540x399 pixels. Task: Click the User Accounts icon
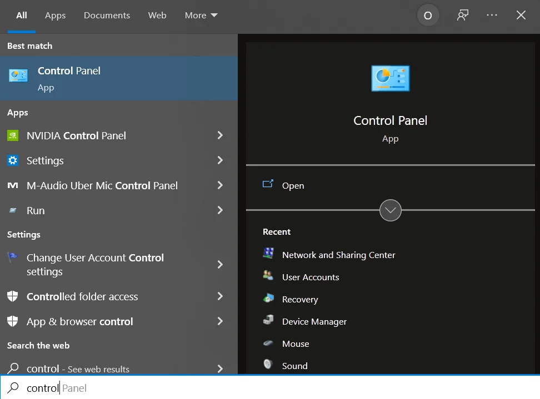268,275
